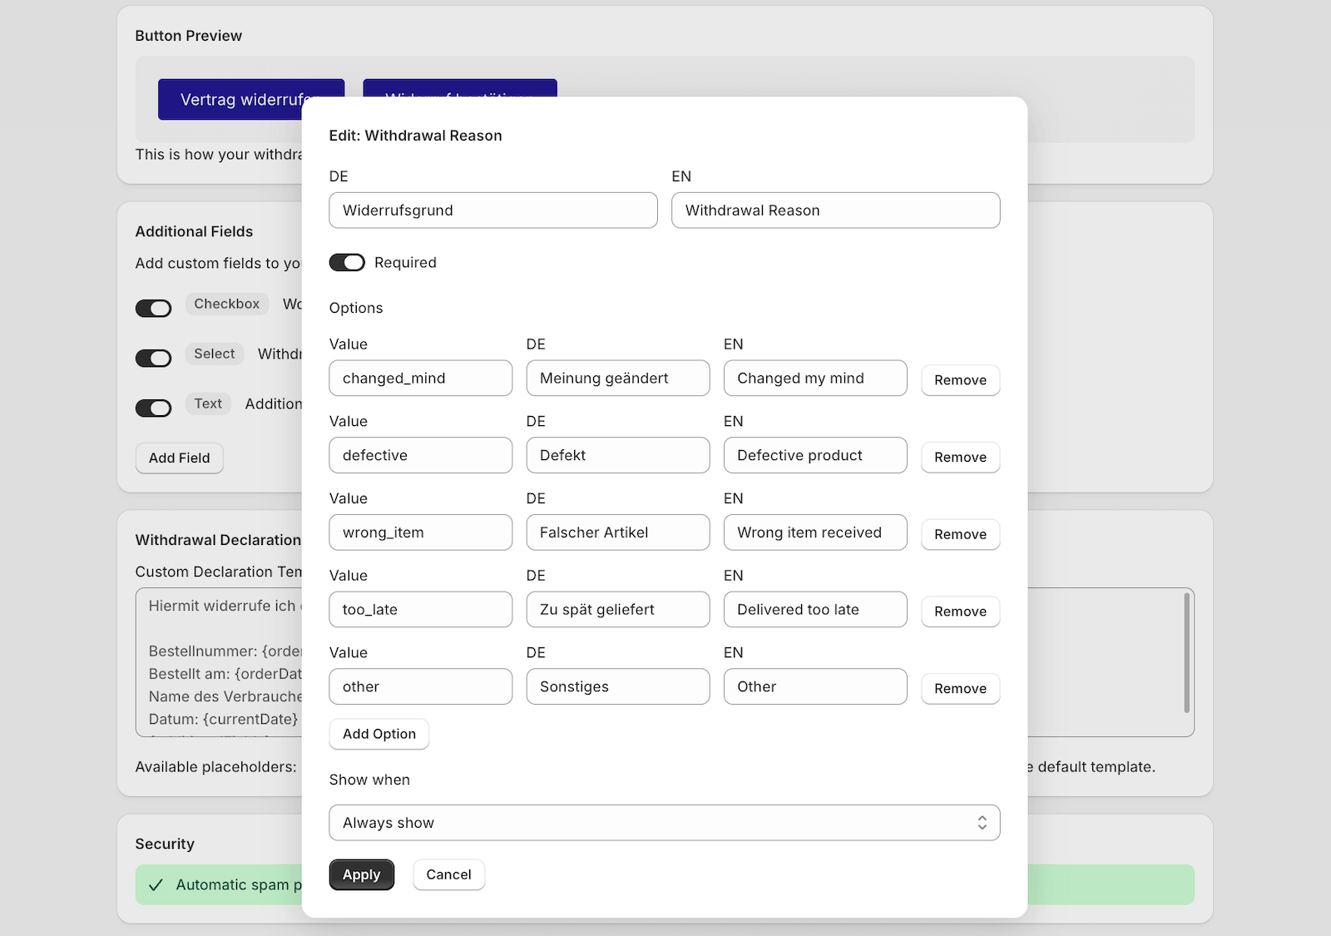Image resolution: width=1331 pixels, height=936 pixels.
Task: Open the Show when dropdown
Action: tap(664, 823)
